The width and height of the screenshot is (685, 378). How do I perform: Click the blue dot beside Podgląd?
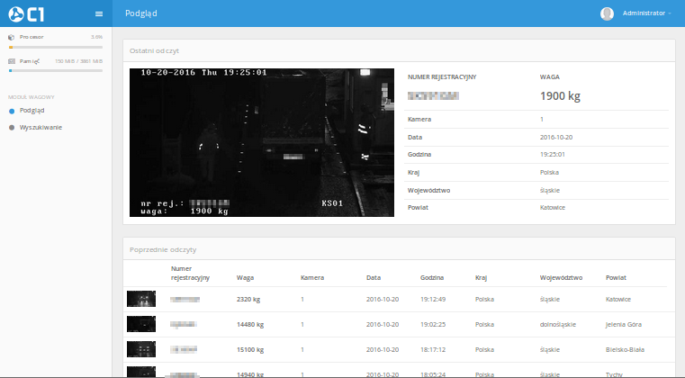coord(12,111)
